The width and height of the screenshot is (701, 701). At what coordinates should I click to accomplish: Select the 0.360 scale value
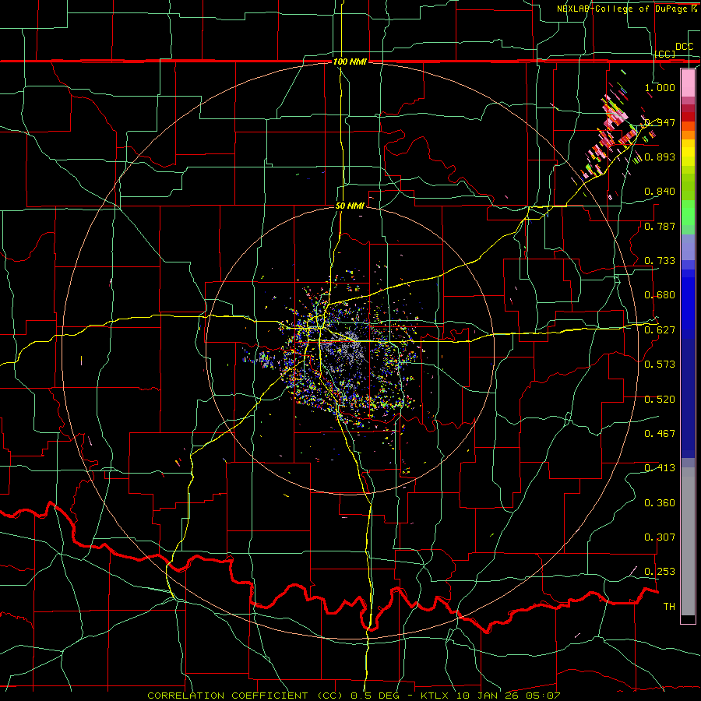660,503
